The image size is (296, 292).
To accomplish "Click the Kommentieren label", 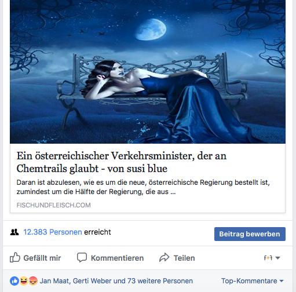I will click(x=117, y=258).
